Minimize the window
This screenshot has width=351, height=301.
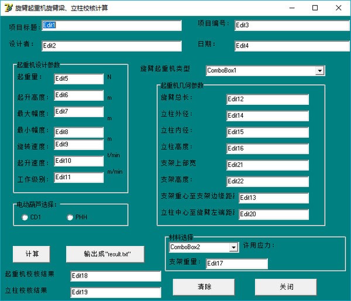tap(292, 8)
